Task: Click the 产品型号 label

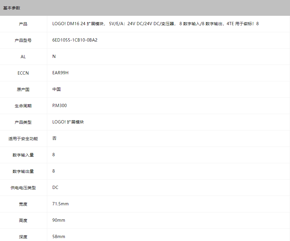Action: [23, 40]
